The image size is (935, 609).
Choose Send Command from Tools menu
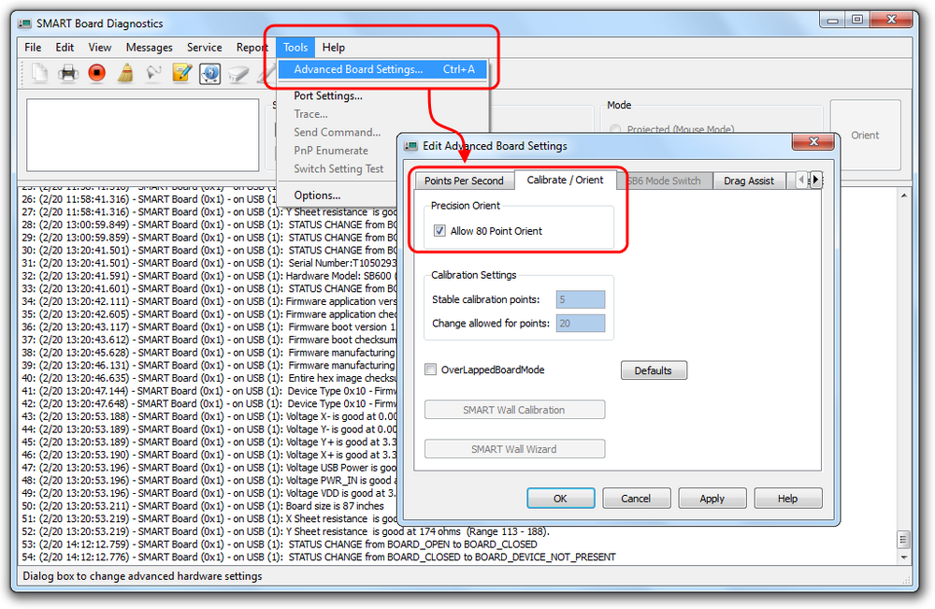coord(337,133)
